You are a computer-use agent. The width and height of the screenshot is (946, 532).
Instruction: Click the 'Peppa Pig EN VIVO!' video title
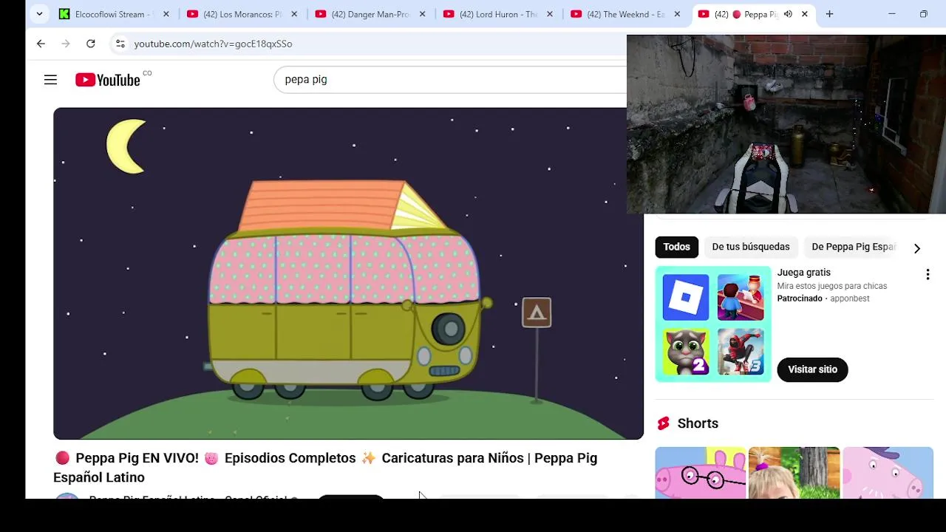(325, 468)
